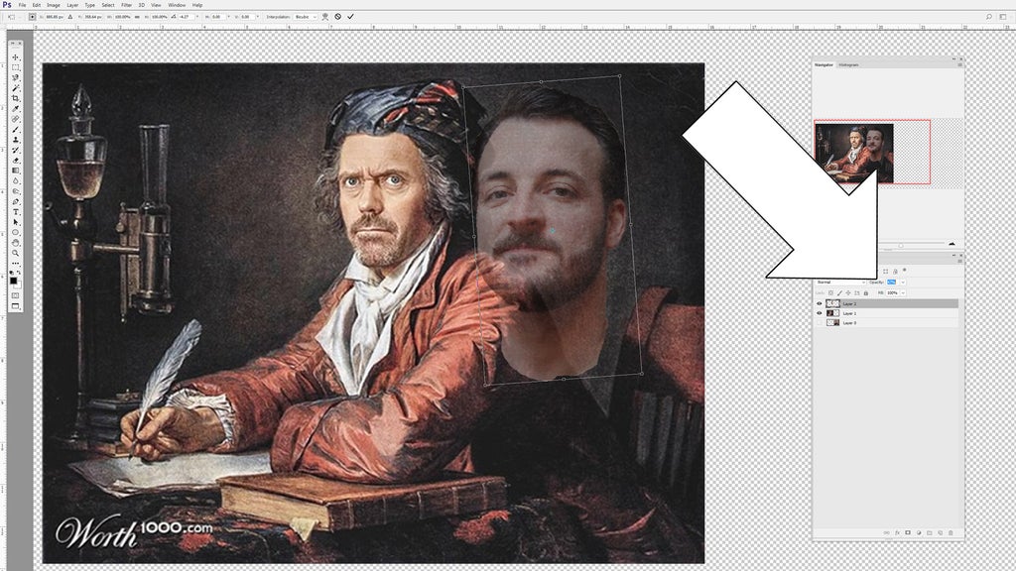Select the Magic Wand tool
The width and height of the screenshot is (1016, 571).
click(16, 88)
